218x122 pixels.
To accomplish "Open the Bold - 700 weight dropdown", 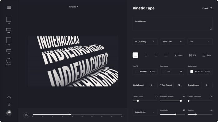I will click(173, 42).
